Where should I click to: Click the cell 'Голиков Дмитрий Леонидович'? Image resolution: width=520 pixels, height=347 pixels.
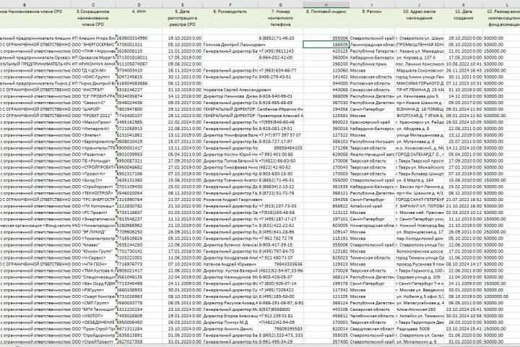[x=230, y=45]
